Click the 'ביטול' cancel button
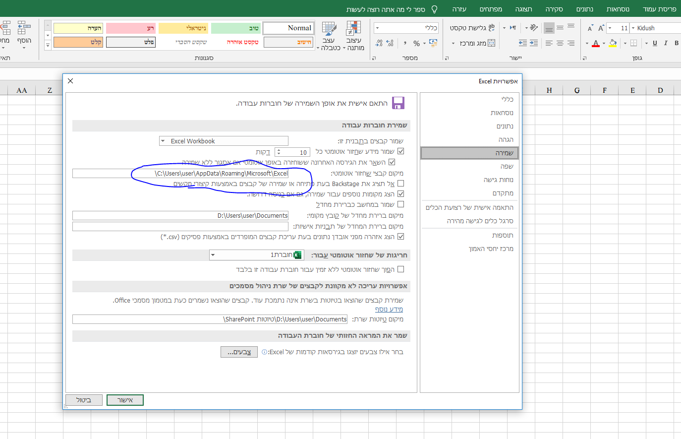 click(84, 400)
